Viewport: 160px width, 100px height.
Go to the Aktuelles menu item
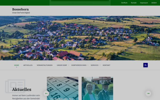[x=28, y=65]
